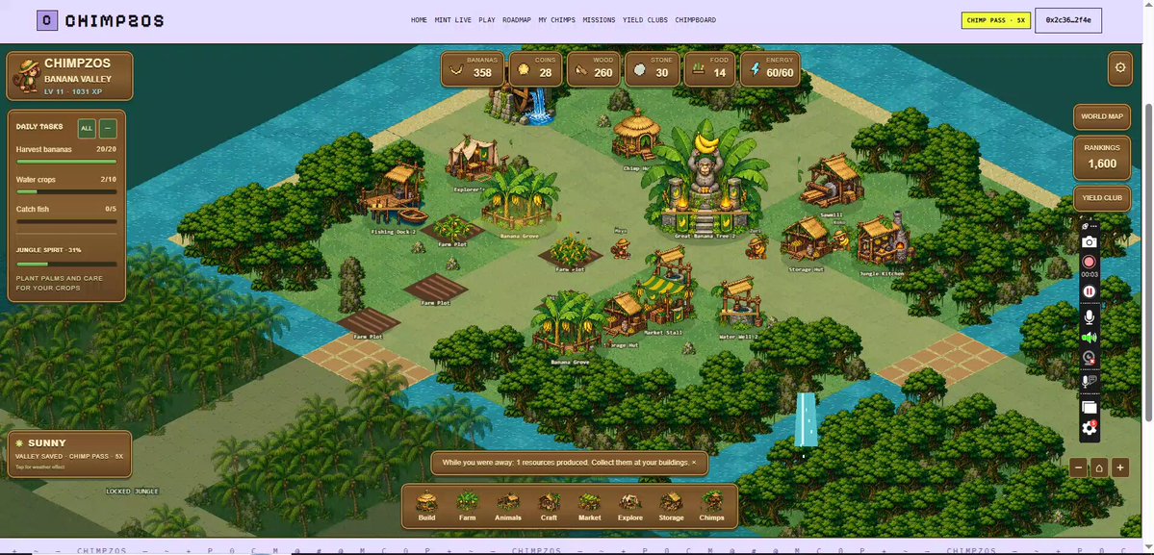This screenshot has height=555, width=1154.
Task: Click the Energy 60/60 lightning counter
Action: [x=770, y=68]
